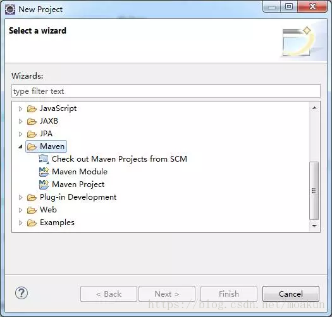The width and height of the screenshot is (332, 317).
Task: Click the Plug-in Development folder icon
Action: [x=32, y=197]
